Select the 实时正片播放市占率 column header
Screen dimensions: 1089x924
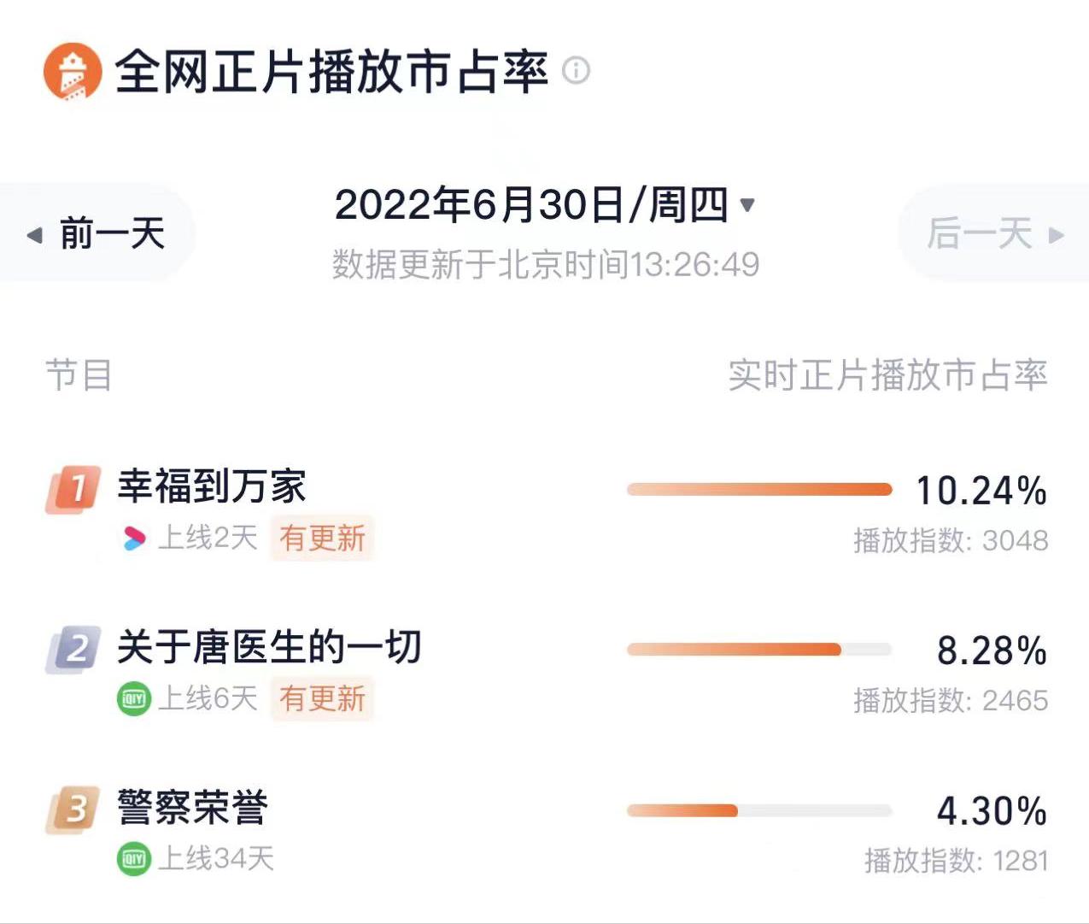pyautogui.click(x=888, y=373)
